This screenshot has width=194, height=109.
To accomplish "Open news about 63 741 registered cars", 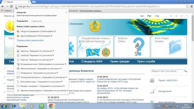I will click(x=118, y=91).
